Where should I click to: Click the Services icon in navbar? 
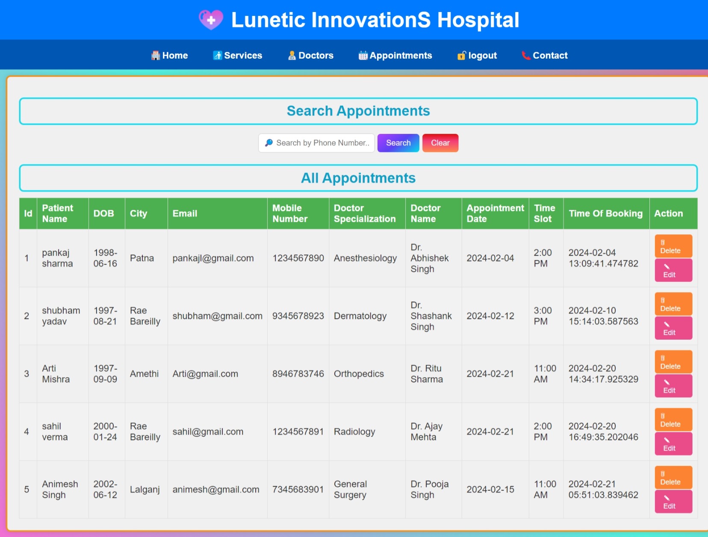click(218, 56)
